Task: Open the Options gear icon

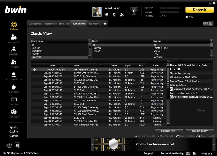Action: tap(14, 112)
